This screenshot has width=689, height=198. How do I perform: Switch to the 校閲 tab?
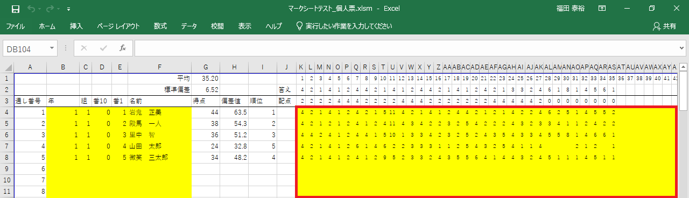coord(217,26)
